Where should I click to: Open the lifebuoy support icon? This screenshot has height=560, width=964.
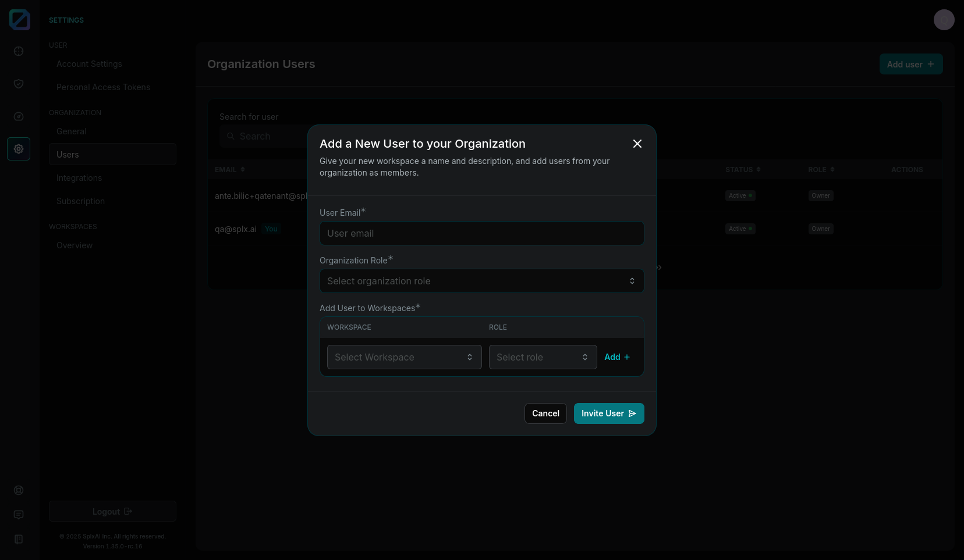[19, 490]
